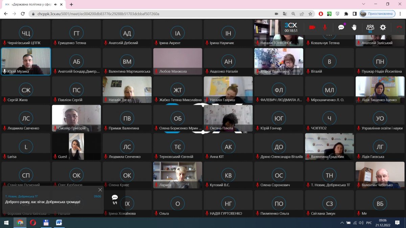Close the chat message notification popup
406x228 pixels.
100,190
